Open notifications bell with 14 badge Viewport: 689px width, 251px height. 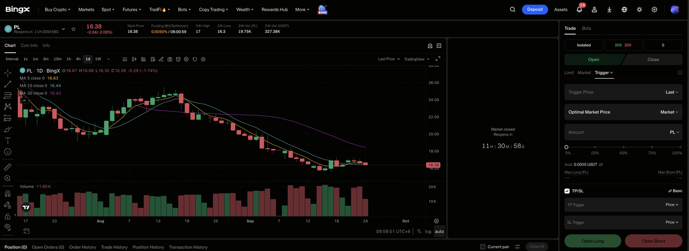click(x=580, y=9)
